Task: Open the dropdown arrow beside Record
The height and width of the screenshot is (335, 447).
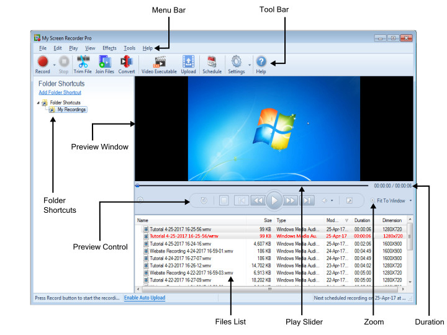Action: (54, 64)
